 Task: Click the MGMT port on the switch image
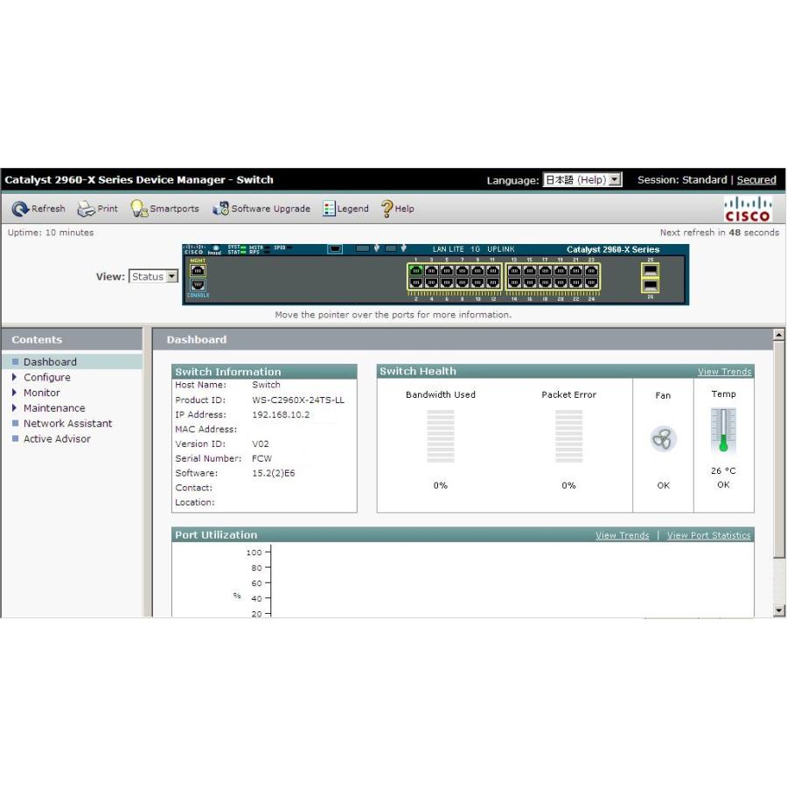pyautogui.click(x=198, y=270)
